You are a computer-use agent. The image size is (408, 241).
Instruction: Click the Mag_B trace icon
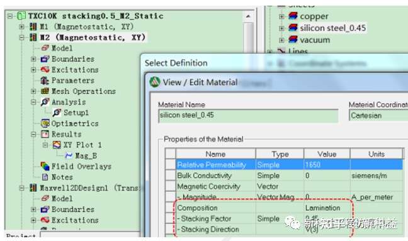[x=69, y=155]
